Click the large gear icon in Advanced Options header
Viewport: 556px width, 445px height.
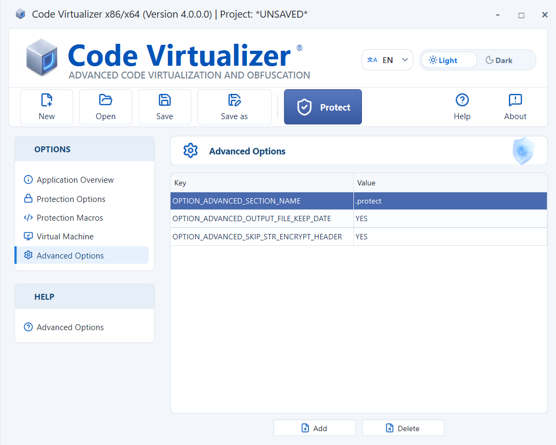(x=190, y=151)
